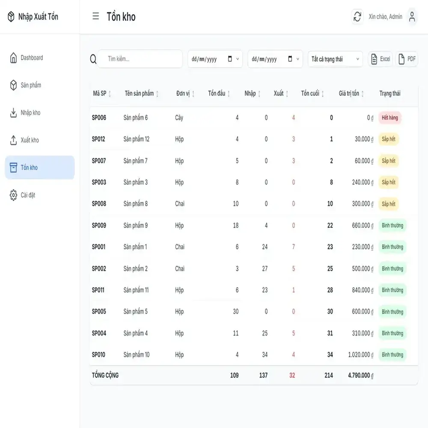This screenshot has height=428, width=428.
Task: Open Cài đặt settings page
Action: 28,195
